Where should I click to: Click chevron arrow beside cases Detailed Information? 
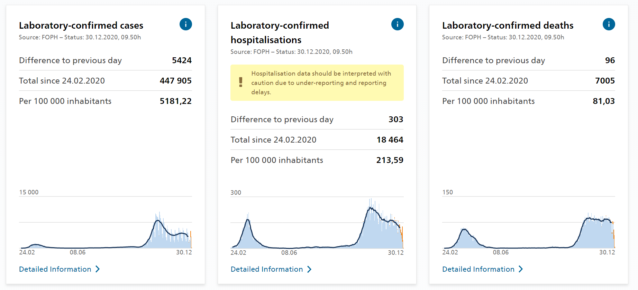point(98,269)
